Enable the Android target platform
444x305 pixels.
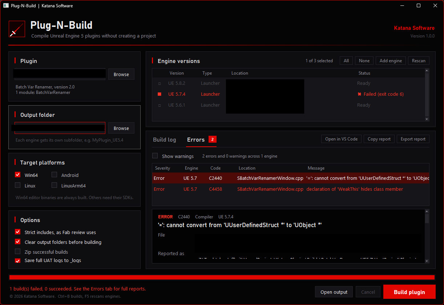[54, 175]
